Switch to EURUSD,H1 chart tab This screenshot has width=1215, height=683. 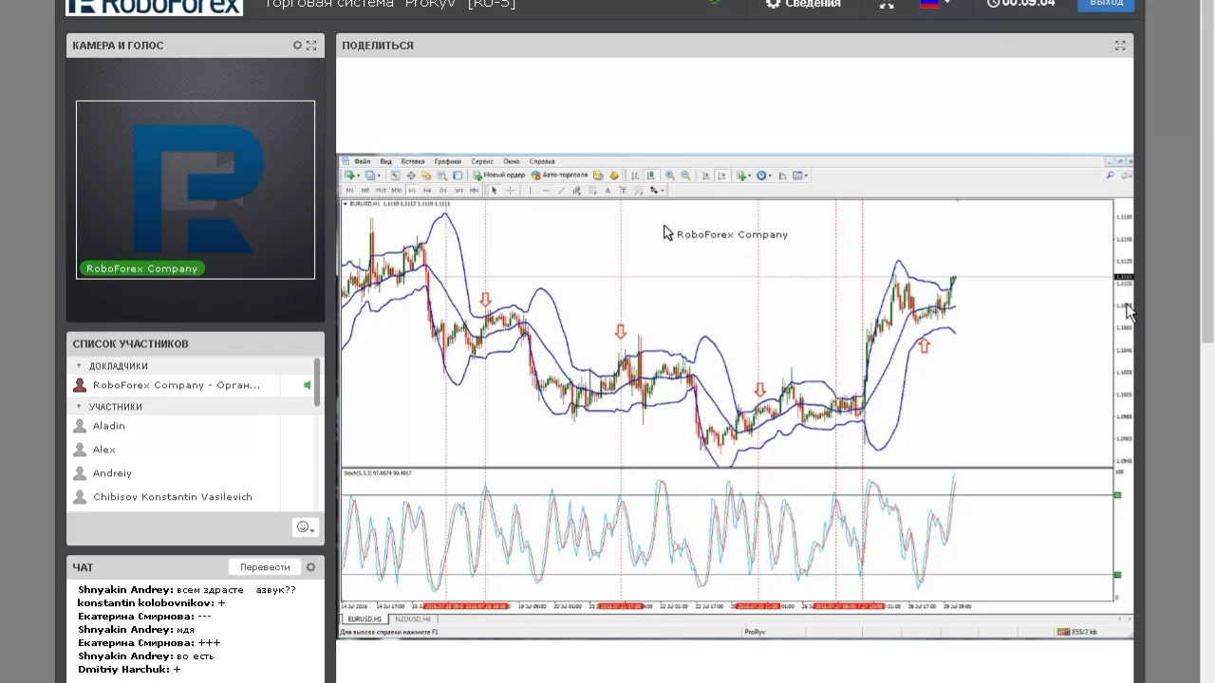[364, 618]
